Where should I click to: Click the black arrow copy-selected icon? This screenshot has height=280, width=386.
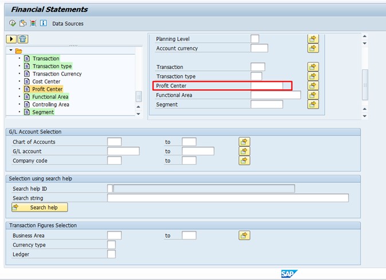tap(11, 39)
